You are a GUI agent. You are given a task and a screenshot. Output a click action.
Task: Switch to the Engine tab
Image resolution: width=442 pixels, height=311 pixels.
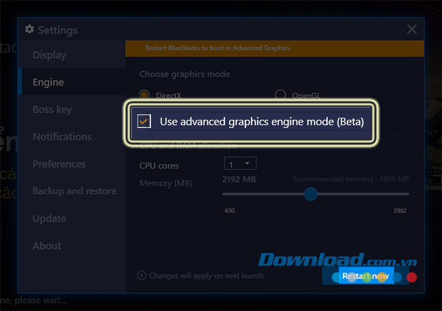coord(48,82)
